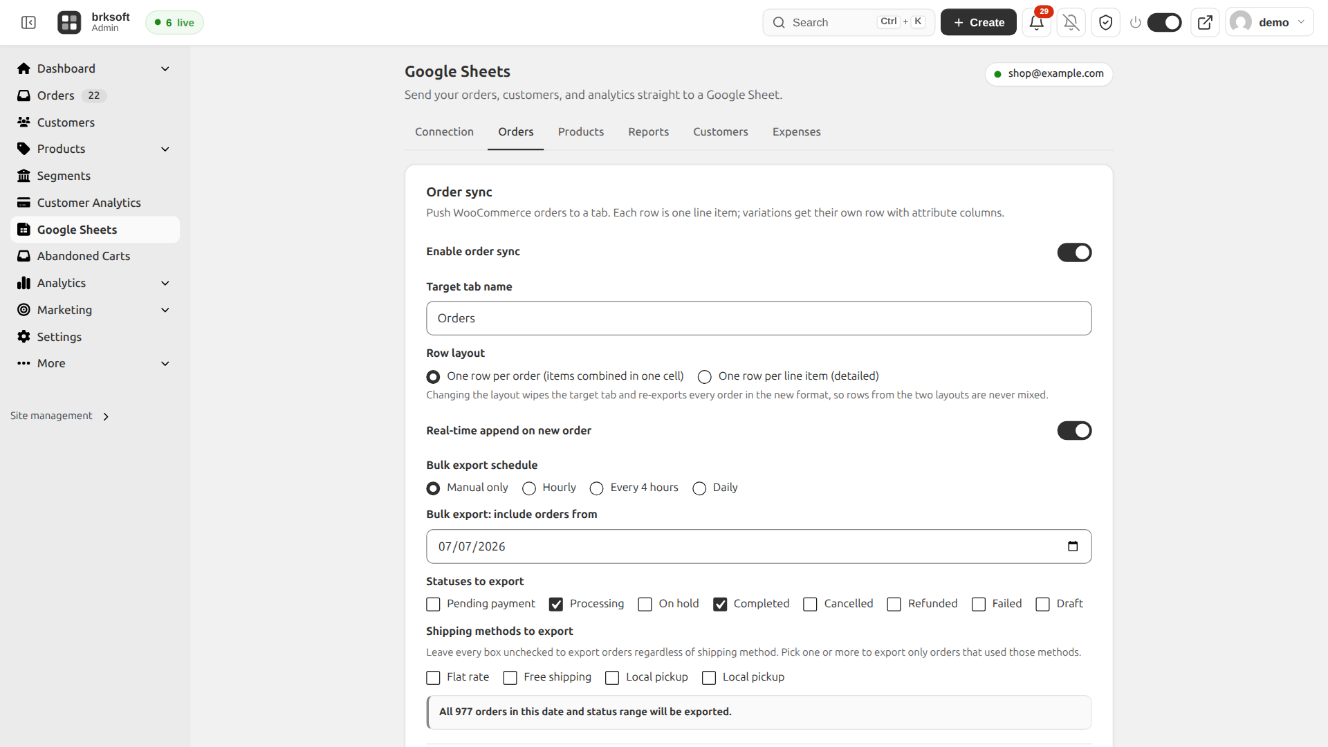Open the notifications bell
This screenshot has width=1328, height=747.
pos(1036,23)
